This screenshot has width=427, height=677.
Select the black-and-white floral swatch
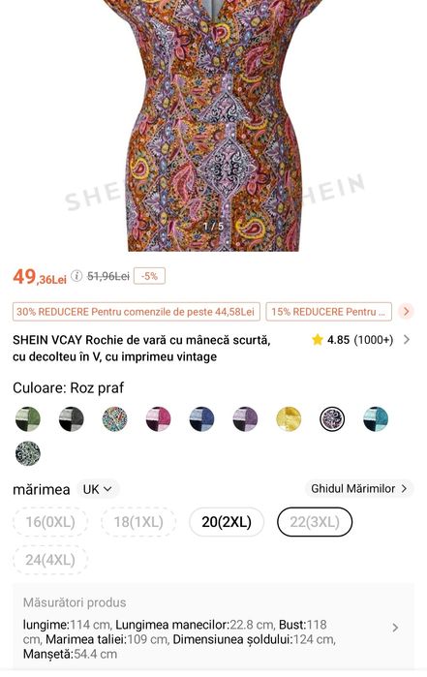click(x=28, y=453)
